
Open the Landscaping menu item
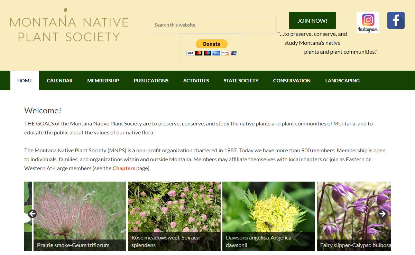coord(342,81)
